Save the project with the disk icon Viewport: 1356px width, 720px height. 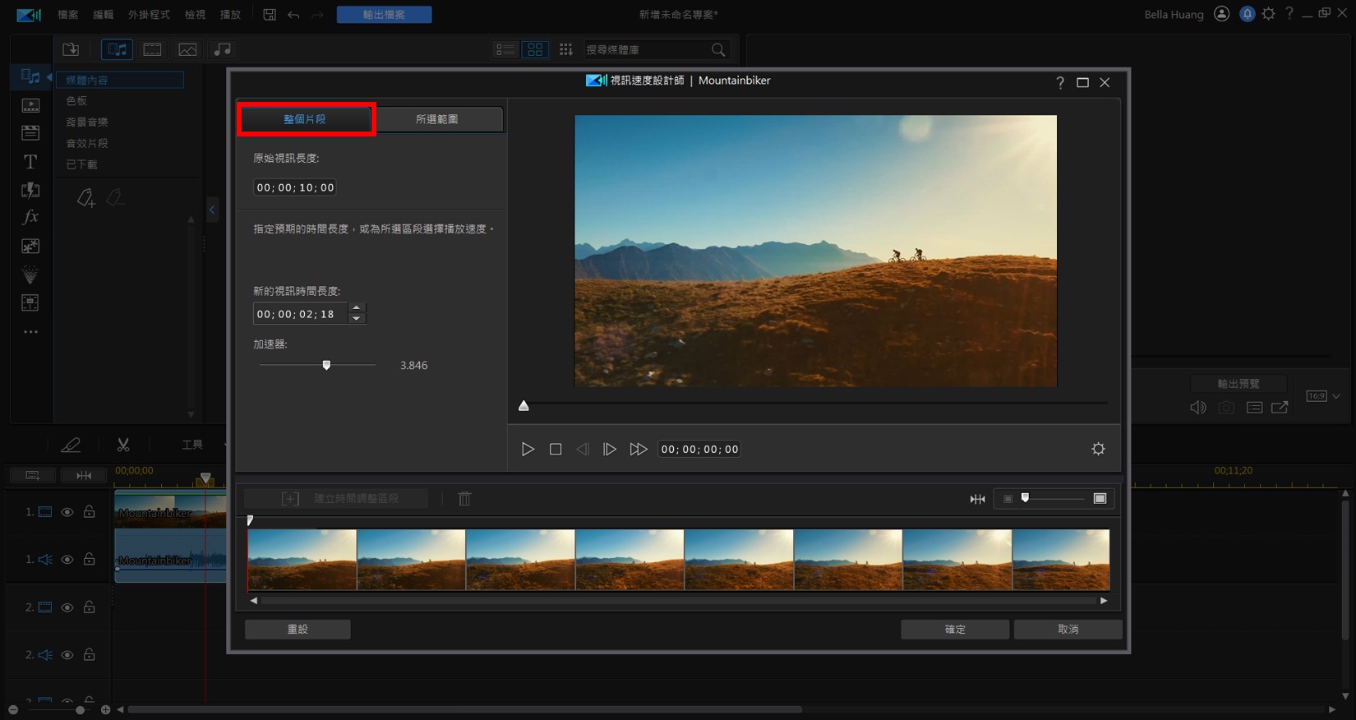tap(269, 15)
